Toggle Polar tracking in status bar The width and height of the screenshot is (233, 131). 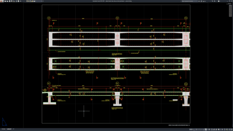click(x=196, y=130)
